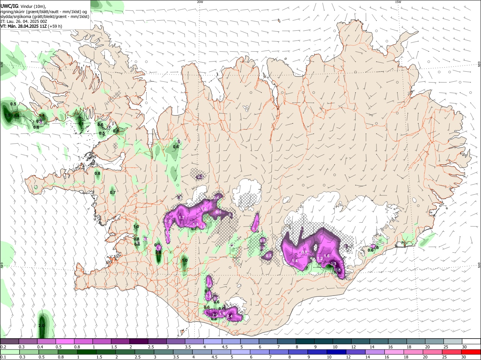This screenshot has height=360, width=481.
Task: Click the dark teal swatch between snow-scale 8 and 9
Action: (305, 342)
